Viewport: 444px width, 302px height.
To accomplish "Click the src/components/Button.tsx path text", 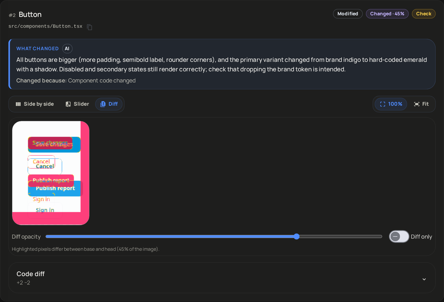I will [x=45, y=26].
